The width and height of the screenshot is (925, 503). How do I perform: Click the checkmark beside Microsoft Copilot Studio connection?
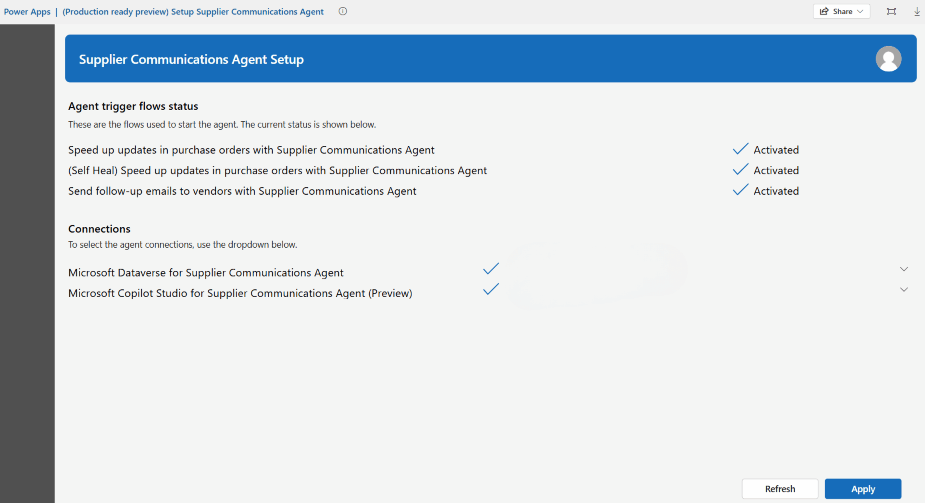(490, 289)
